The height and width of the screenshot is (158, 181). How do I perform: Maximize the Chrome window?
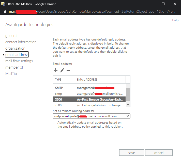click(x=163, y=4)
